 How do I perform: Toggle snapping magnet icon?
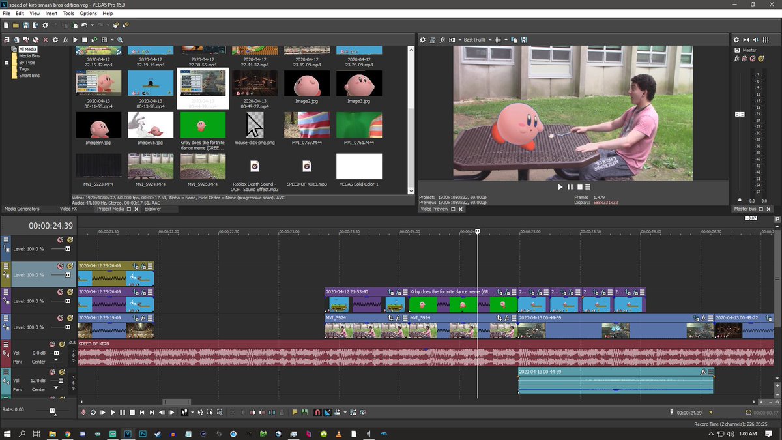pyautogui.click(x=317, y=412)
